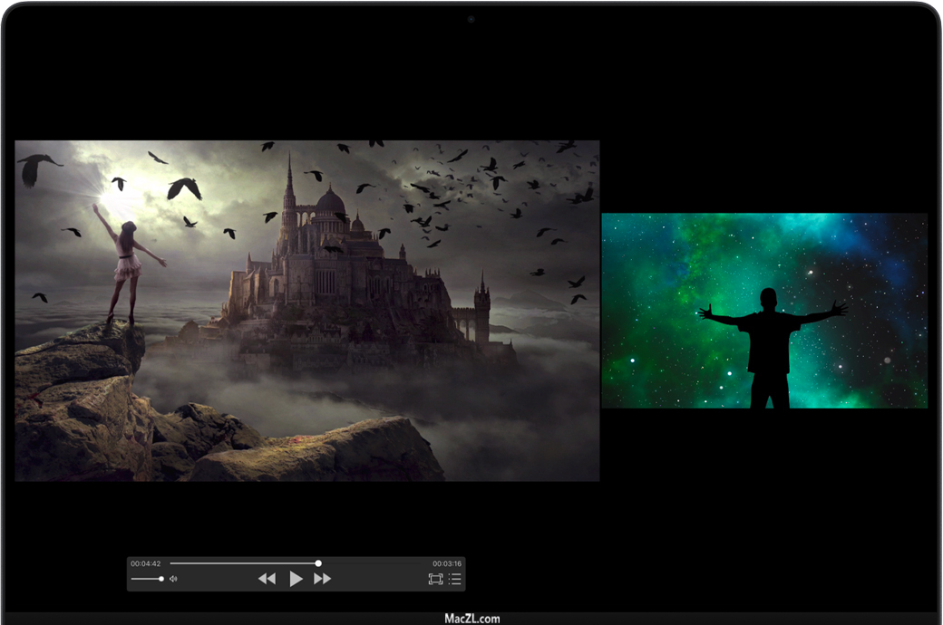
Task: Toggle the fullscreen frame icon
Action: pos(435,579)
